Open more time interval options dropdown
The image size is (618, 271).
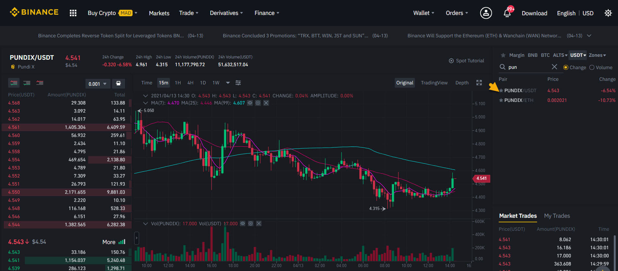(228, 83)
